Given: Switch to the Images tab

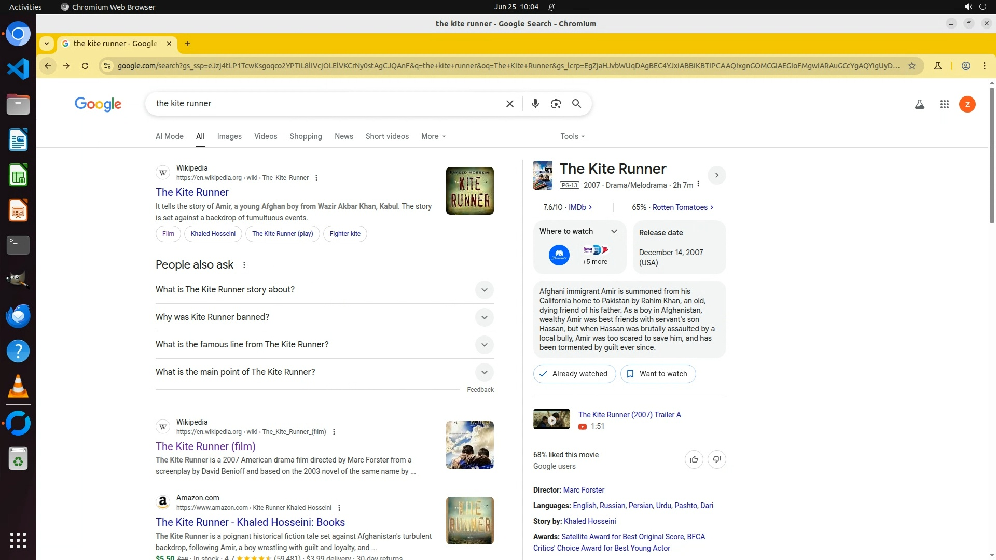Looking at the screenshot, I should click(x=229, y=136).
